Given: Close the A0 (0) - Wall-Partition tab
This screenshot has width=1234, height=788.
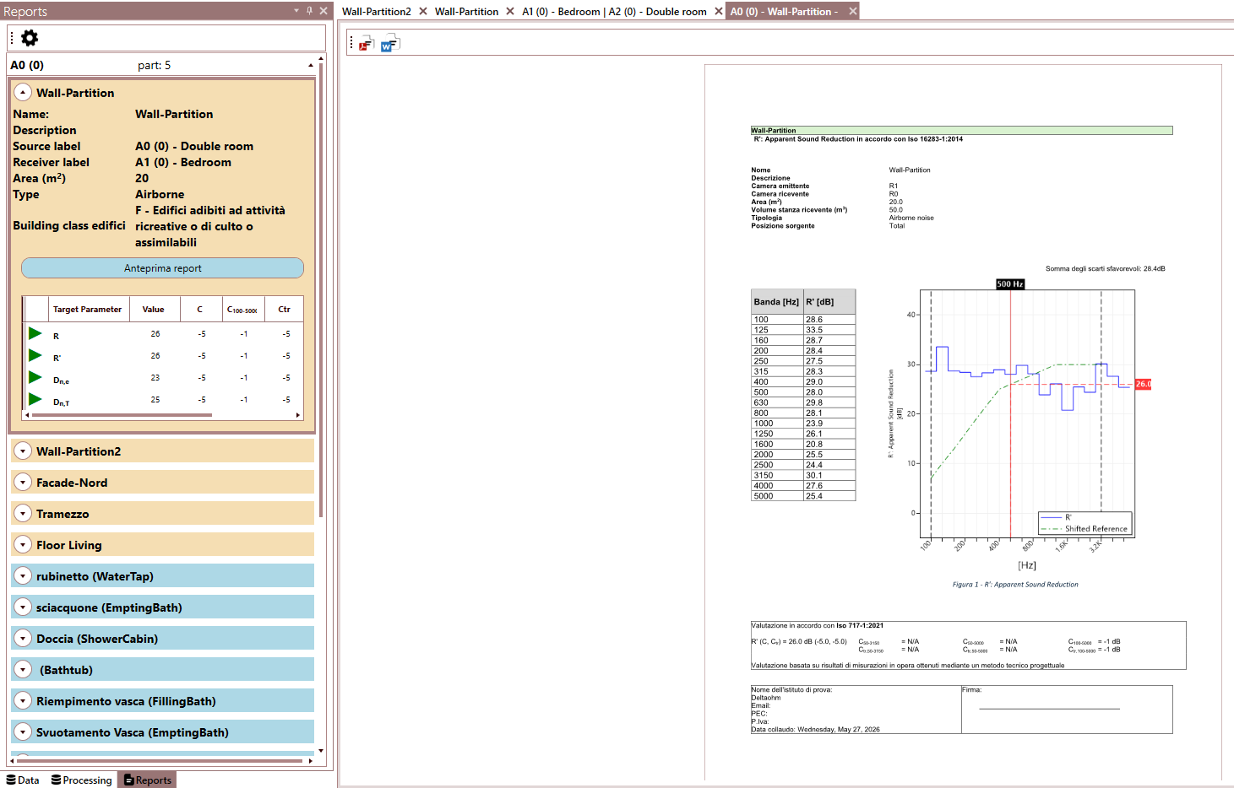Looking at the screenshot, I should point(853,11).
